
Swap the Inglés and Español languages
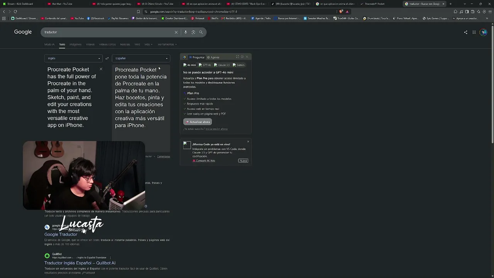pyautogui.click(x=107, y=58)
